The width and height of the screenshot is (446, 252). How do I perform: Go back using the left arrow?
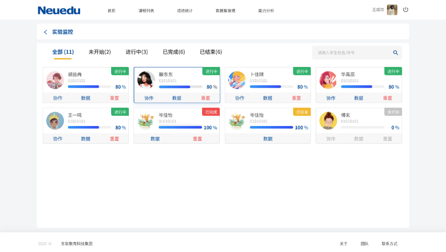46,32
